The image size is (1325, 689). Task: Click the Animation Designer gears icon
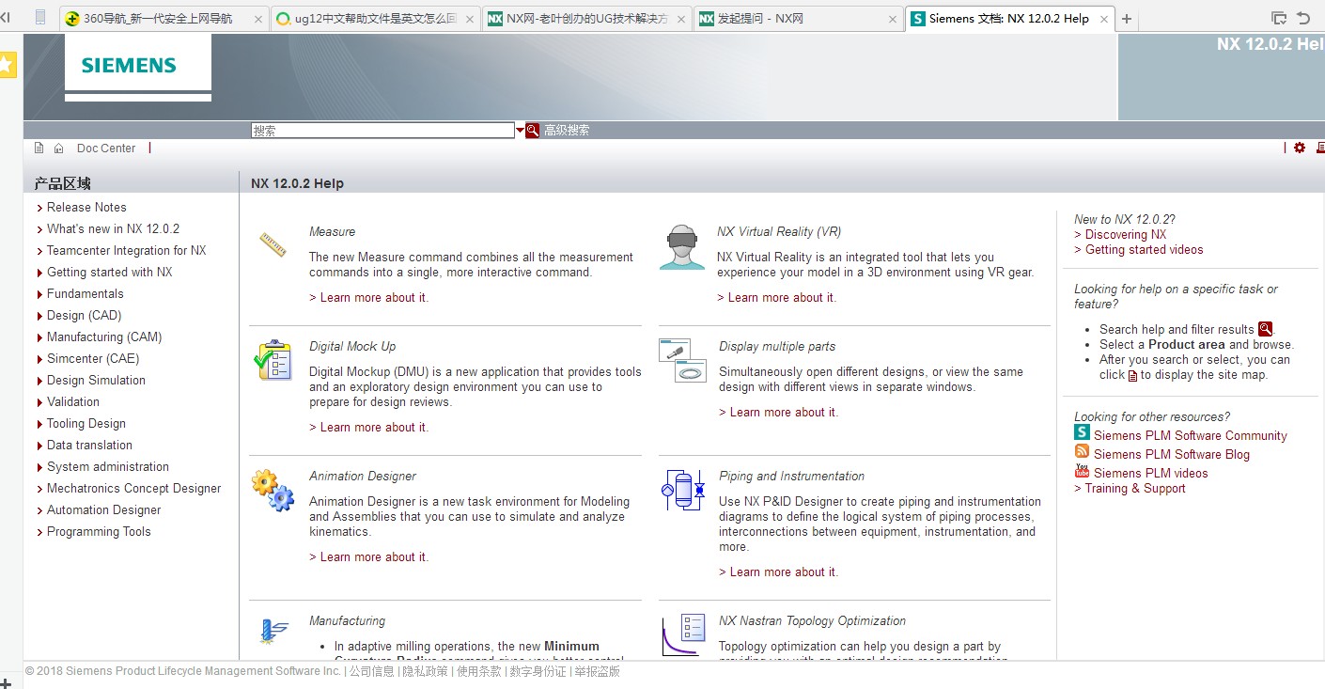(273, 491)
